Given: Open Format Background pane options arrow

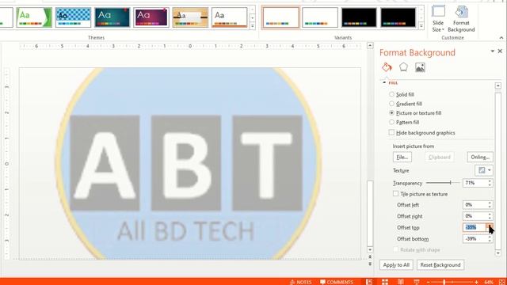Looking at the screenshot, I should 493,51.
